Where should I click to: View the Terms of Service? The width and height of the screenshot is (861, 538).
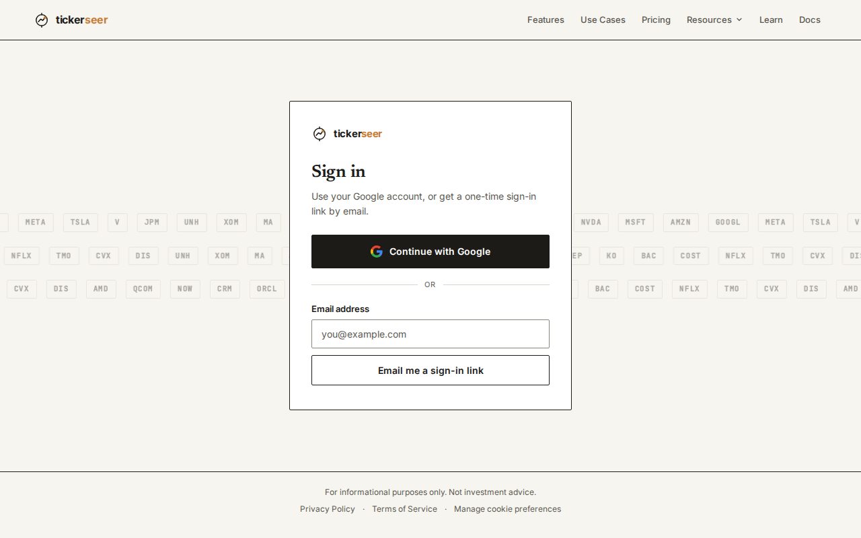point(404,509)
